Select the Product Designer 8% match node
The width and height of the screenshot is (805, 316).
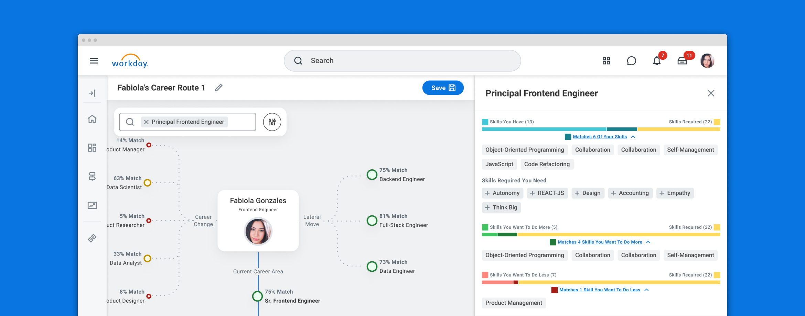point(149,296)
